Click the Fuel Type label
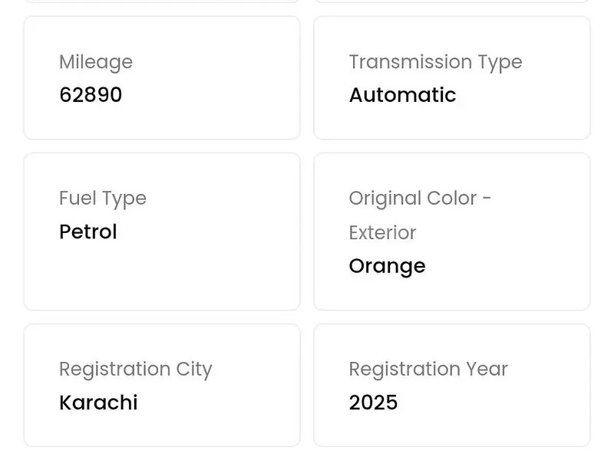This screenshot has width=614, height=460. coord(103,199)
